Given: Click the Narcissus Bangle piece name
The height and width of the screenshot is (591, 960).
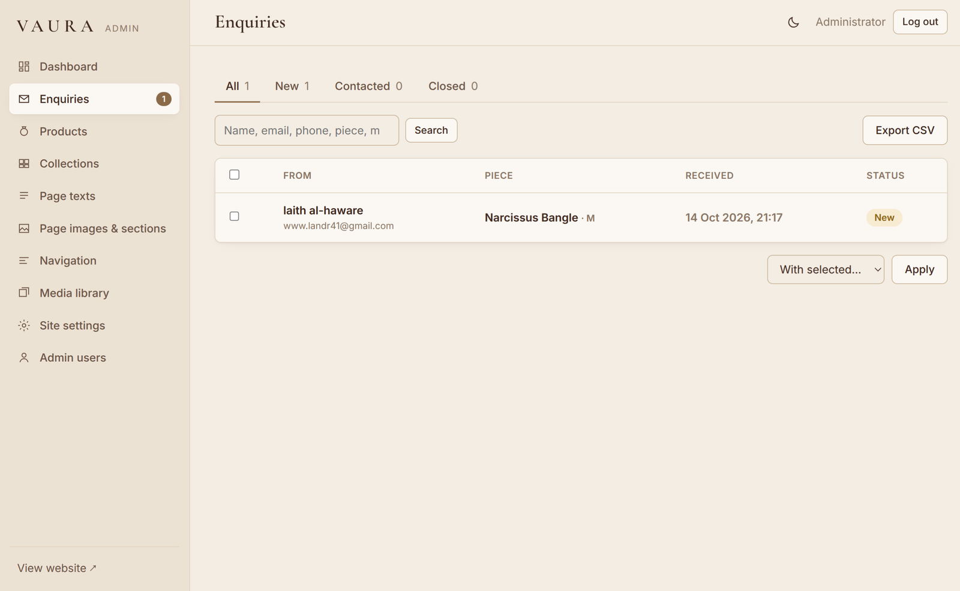Looking at the screenshot, I should 531,218.
